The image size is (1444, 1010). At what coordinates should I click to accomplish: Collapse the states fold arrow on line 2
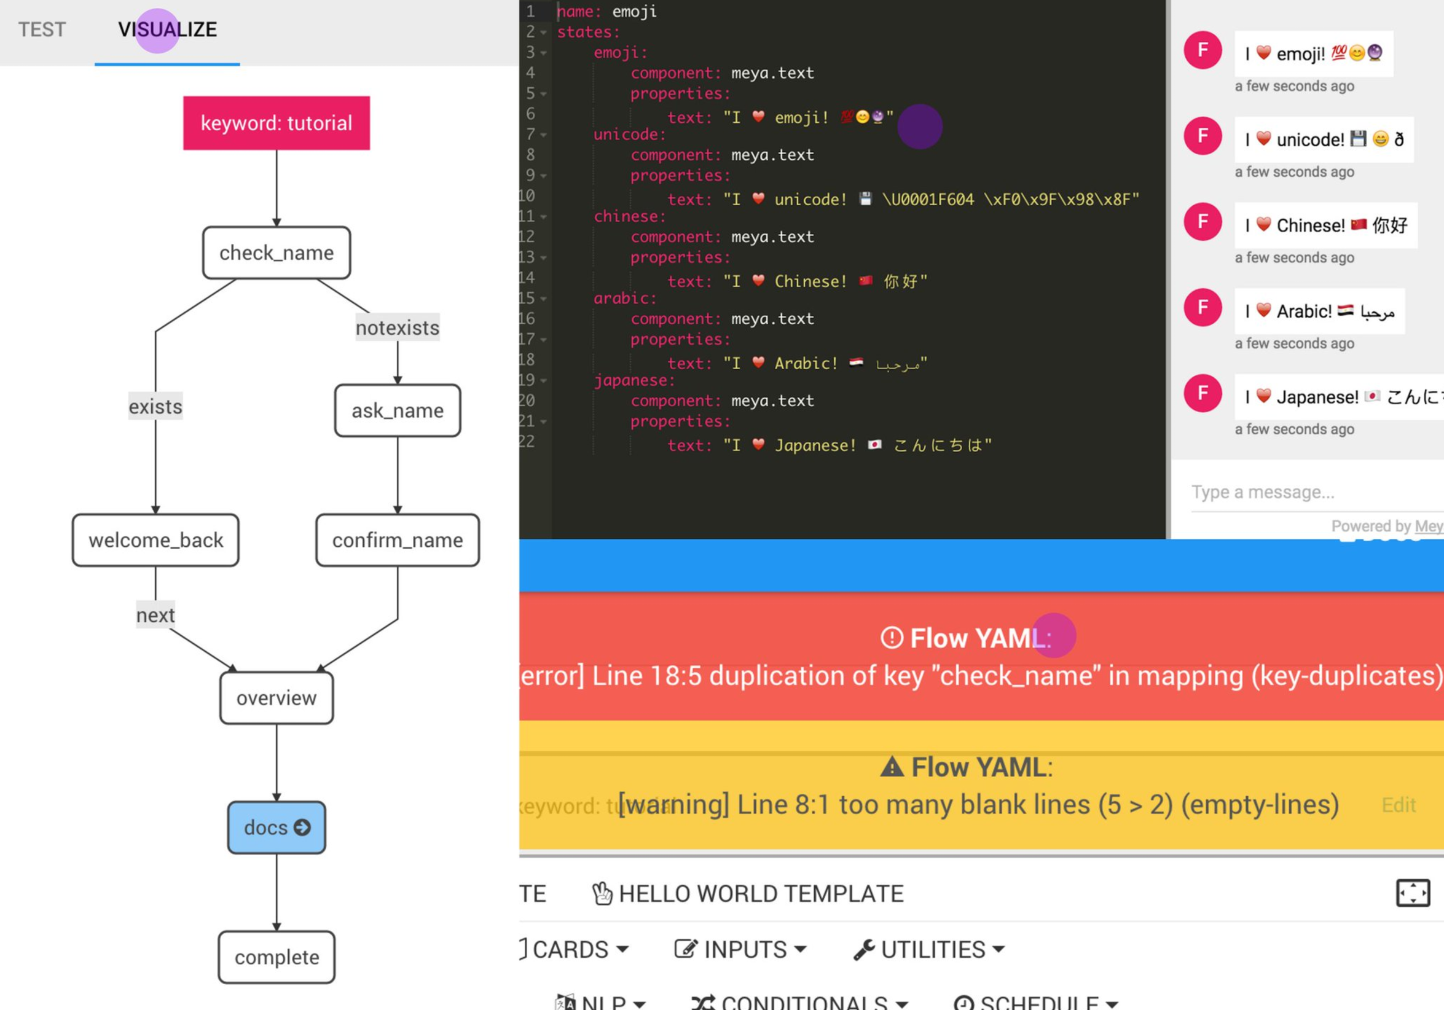(543, 32)
